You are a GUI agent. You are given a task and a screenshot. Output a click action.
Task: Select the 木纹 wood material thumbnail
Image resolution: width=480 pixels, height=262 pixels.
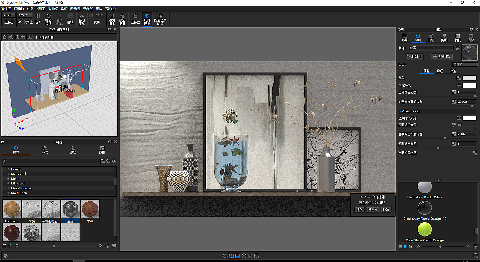pyautogui.click(x=90, y=209)
